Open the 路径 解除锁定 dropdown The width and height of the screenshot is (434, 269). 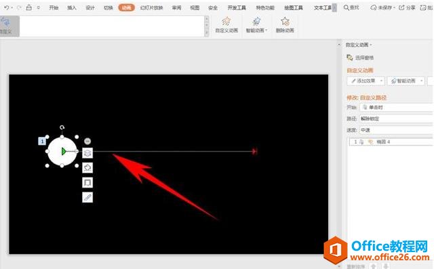396,119
